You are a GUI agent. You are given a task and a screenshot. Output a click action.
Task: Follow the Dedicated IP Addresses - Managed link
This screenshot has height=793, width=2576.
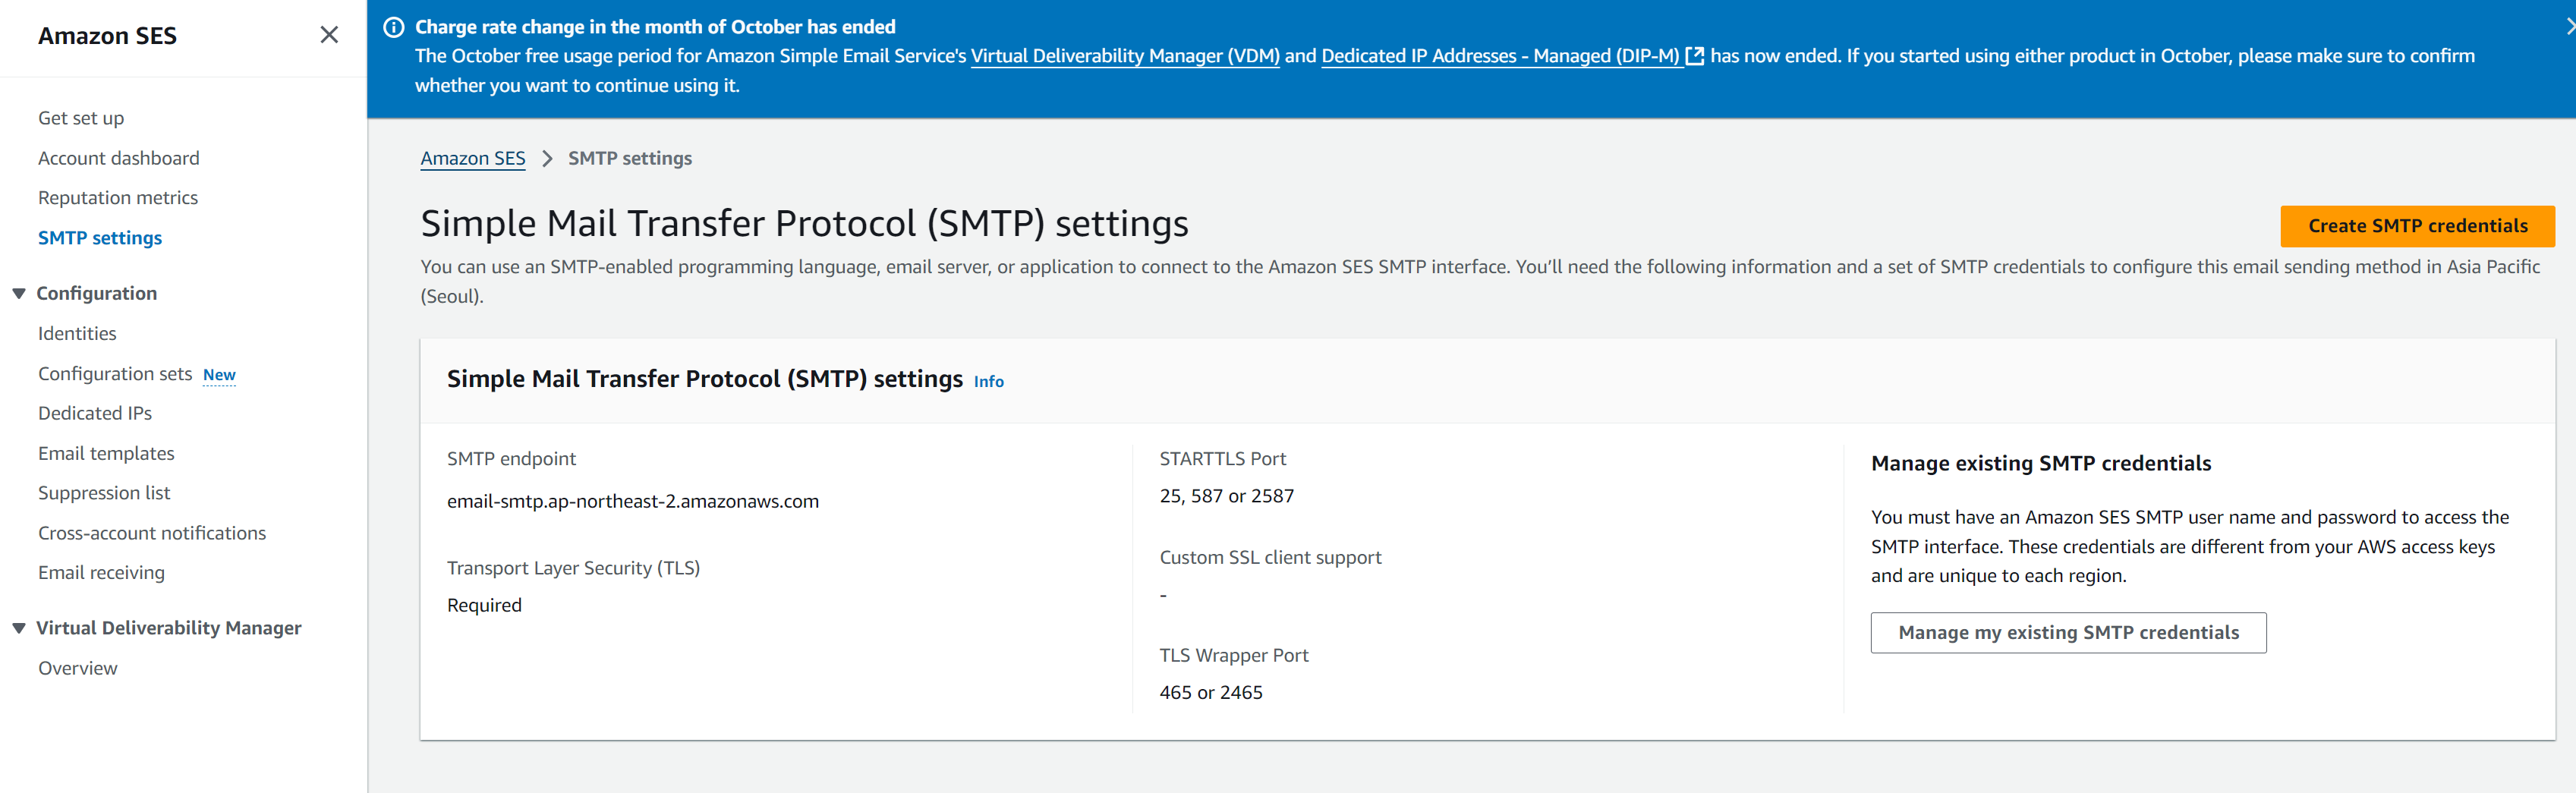(x=1501, y=56)
